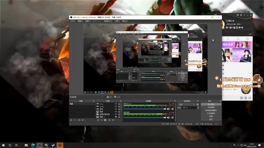
Task: Open the 场景集合(S) menu
Action: coord(108,21)
